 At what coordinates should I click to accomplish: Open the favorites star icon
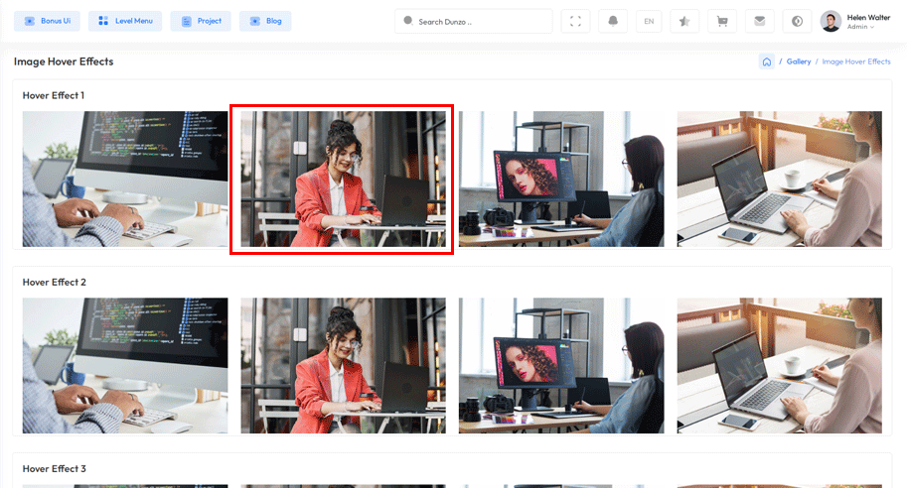coord(685,21)
